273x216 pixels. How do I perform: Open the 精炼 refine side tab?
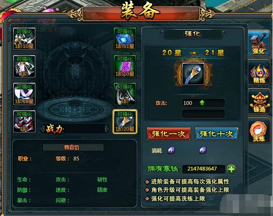pyautogui.click(x=259, y=72)
